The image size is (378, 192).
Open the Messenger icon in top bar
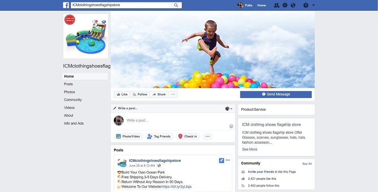[285, 5]
